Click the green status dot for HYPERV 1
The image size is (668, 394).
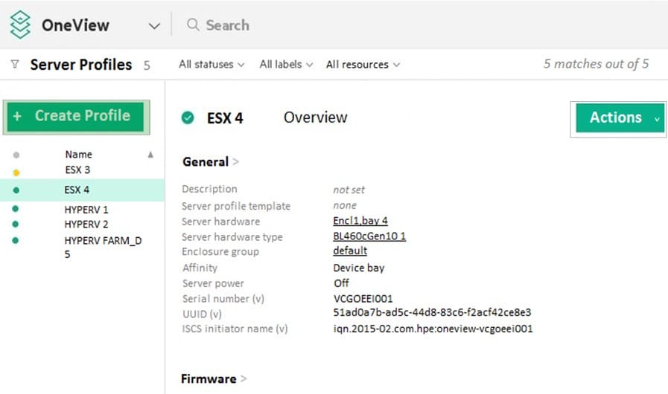[16, 210]
